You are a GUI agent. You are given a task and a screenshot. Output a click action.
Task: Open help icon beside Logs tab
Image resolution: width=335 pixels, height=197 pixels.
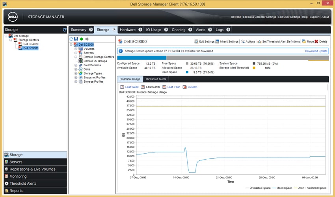(228, 30)
